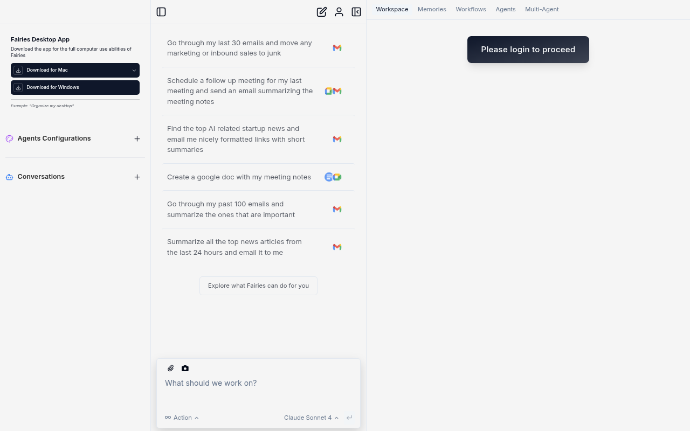Open the Action mode dropdown

(x=182, y=418)
